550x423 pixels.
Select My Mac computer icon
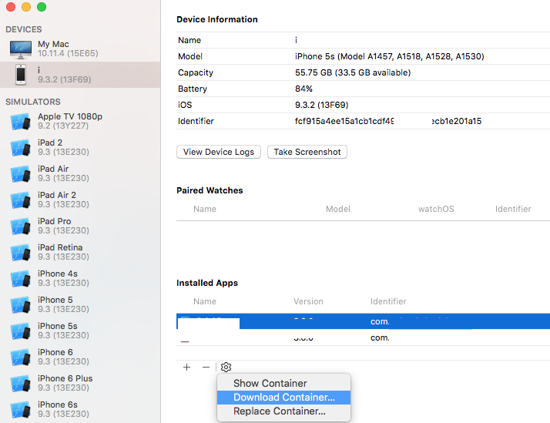pos(20,49)
